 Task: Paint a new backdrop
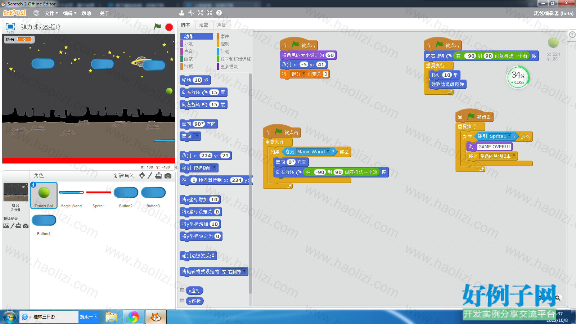click(13, 226)
